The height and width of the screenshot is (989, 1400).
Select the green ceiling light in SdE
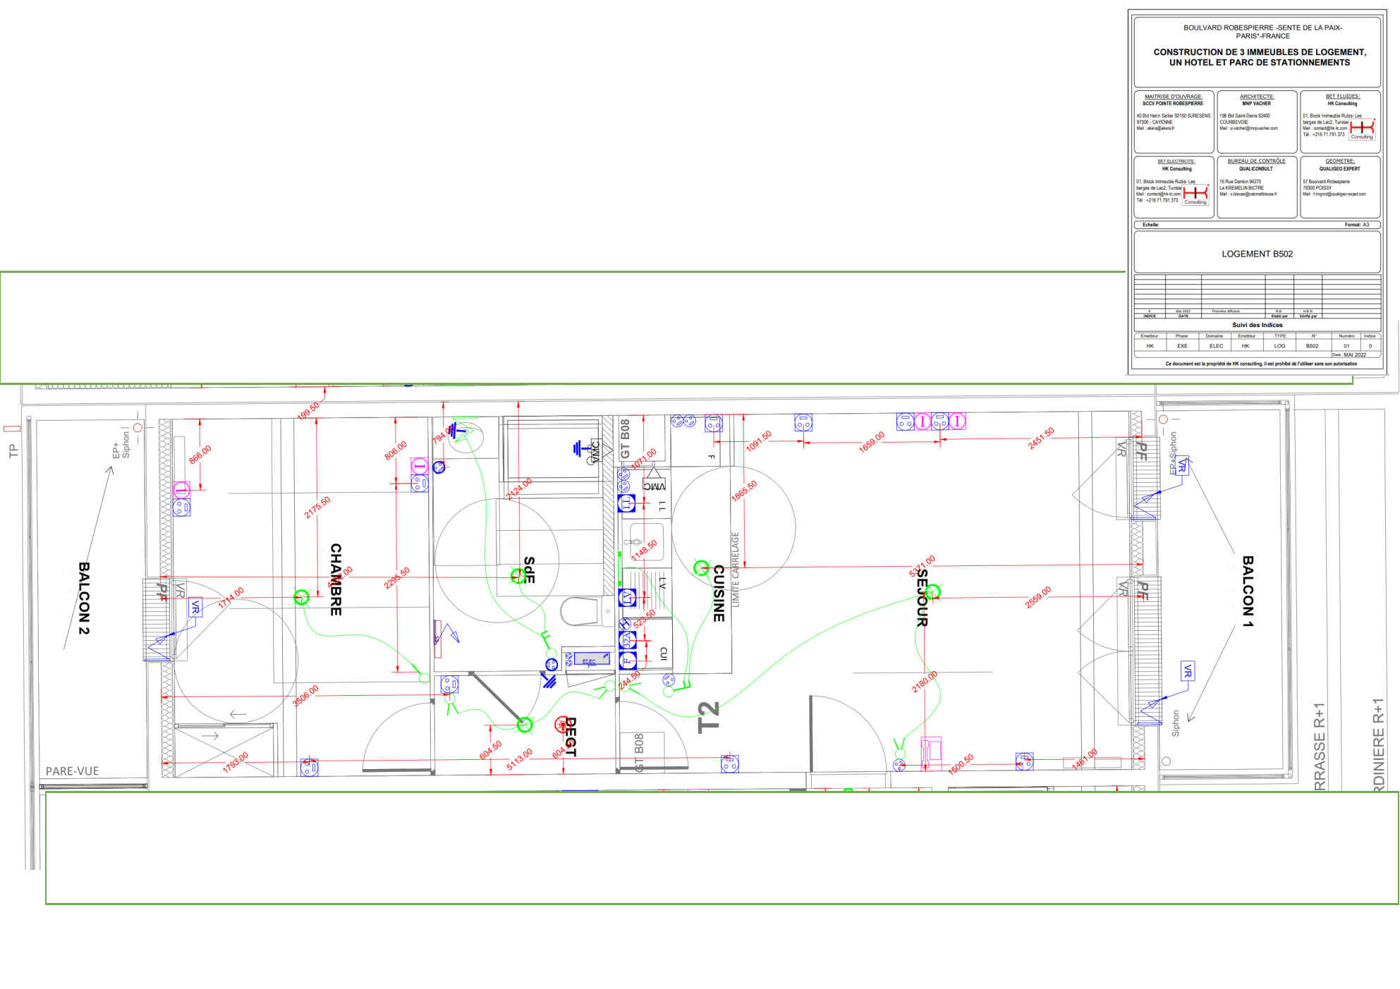click(518, 575)
